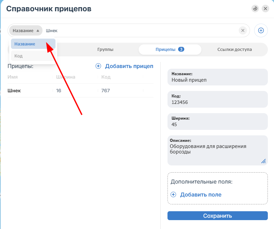
Task: Click the Код field with 123456
Action: tap(217, 99)
